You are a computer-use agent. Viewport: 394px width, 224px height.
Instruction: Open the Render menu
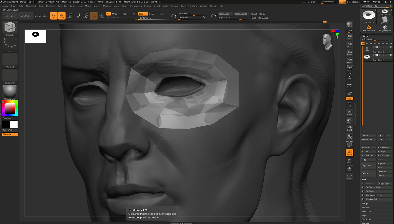[x=148, y=6]
